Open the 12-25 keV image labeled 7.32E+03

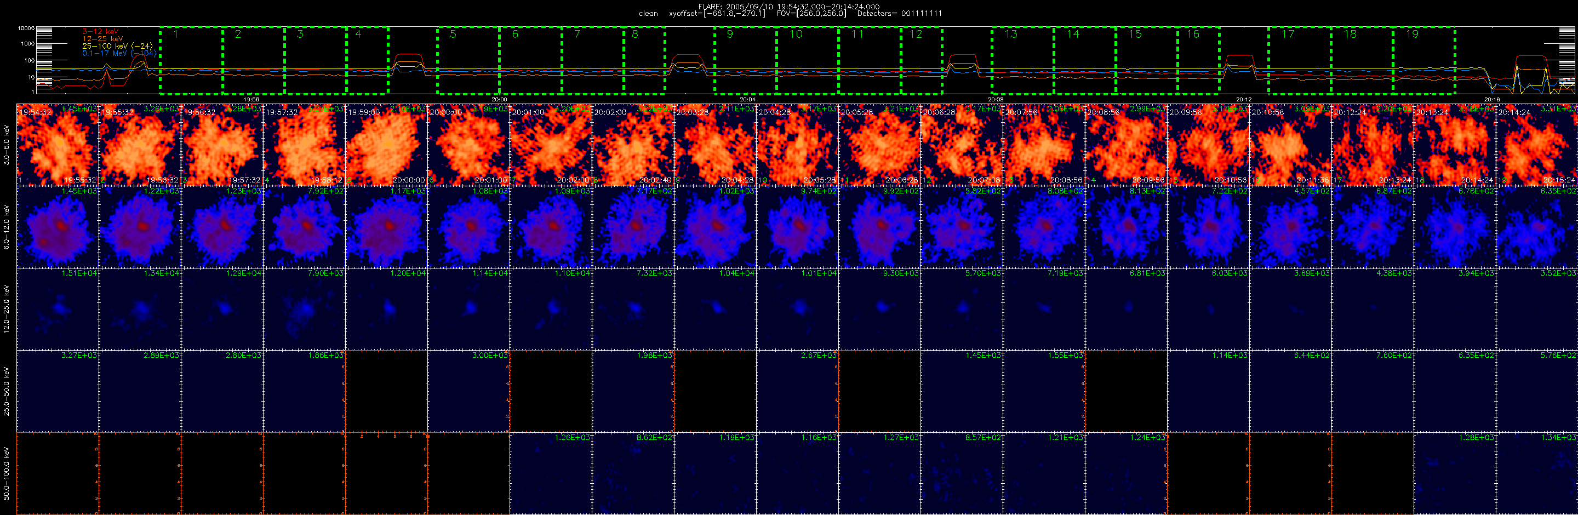633,308
